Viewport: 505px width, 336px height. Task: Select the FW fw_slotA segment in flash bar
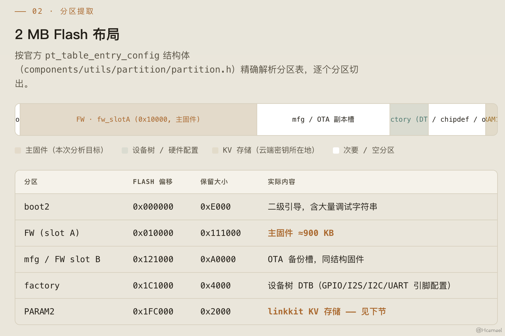click(138, 120)
